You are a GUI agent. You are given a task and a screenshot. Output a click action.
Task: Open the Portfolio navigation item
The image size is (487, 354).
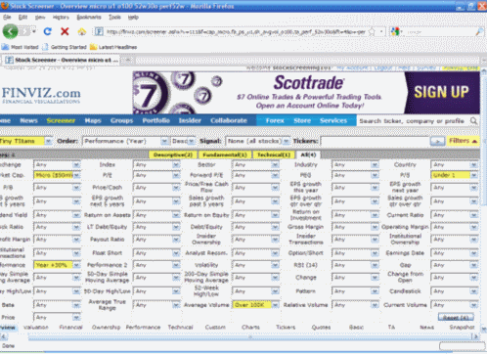coord(155,120)
